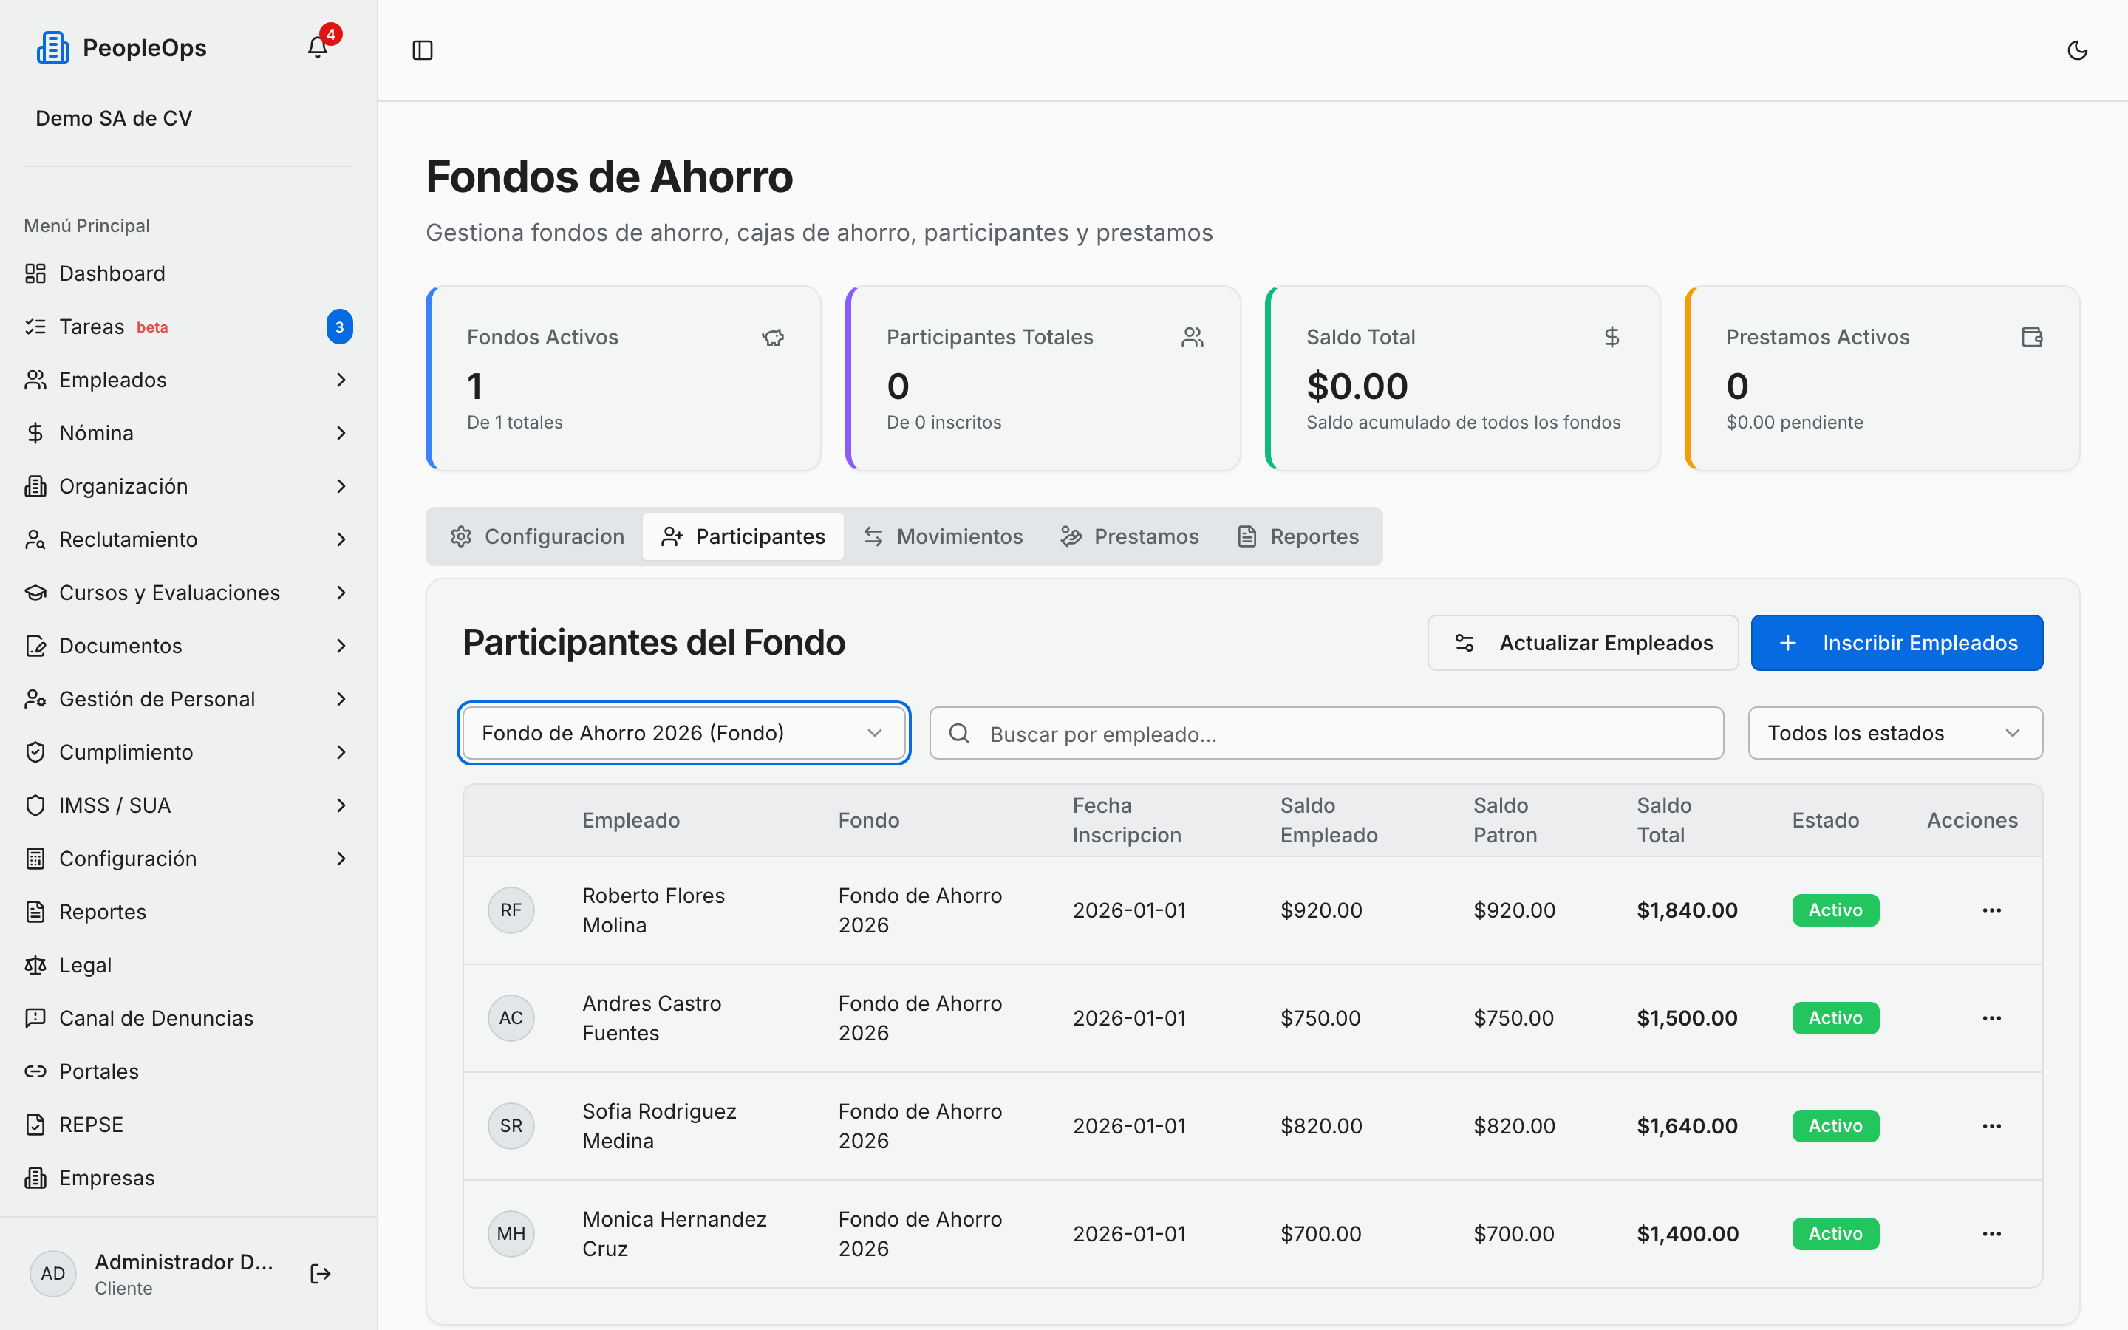This screenshot has height=1330, width=2128.
Task: Click the dollar icon in Saldo Total
Action: [1612, 337]
